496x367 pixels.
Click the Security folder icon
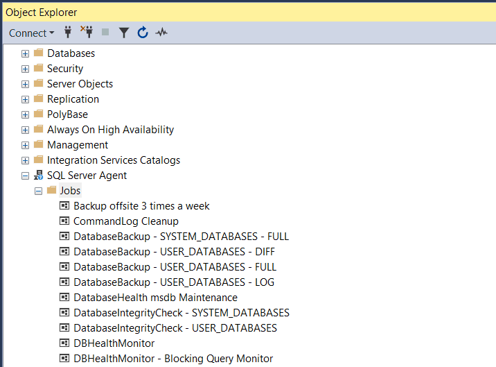click(38, 67)
